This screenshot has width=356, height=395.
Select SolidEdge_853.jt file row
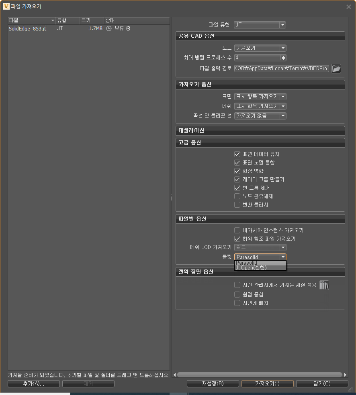[x=89, y=28]
